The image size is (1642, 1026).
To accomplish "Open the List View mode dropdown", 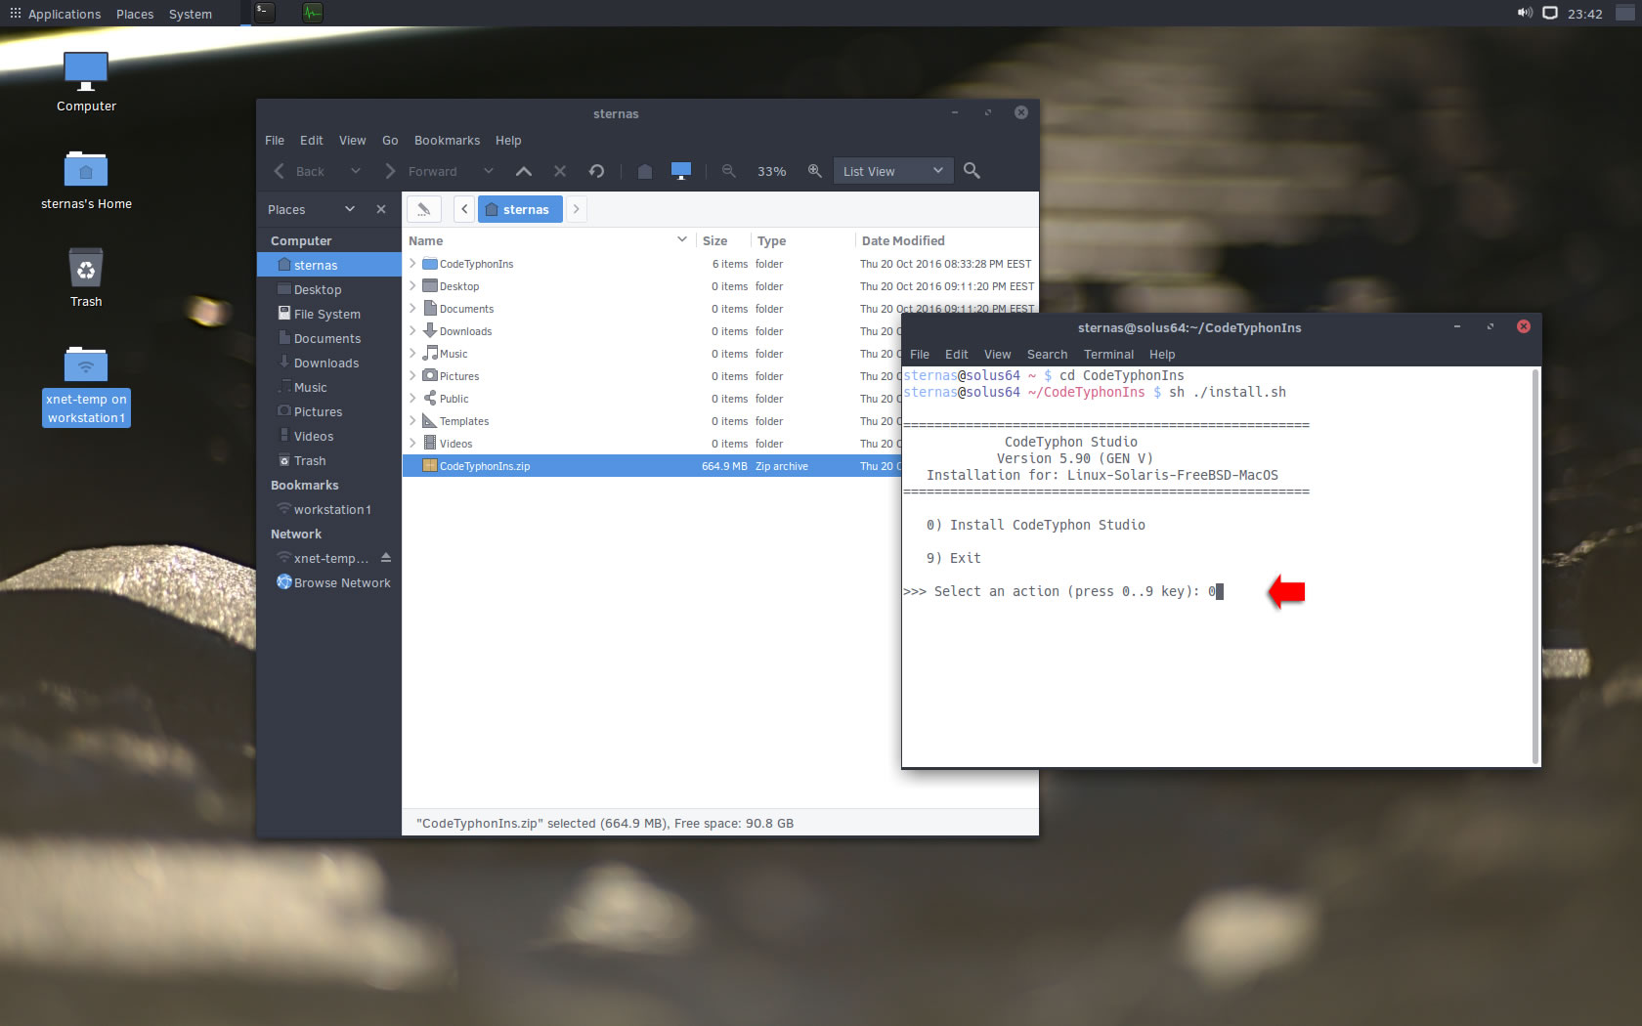I will (893, 171).
